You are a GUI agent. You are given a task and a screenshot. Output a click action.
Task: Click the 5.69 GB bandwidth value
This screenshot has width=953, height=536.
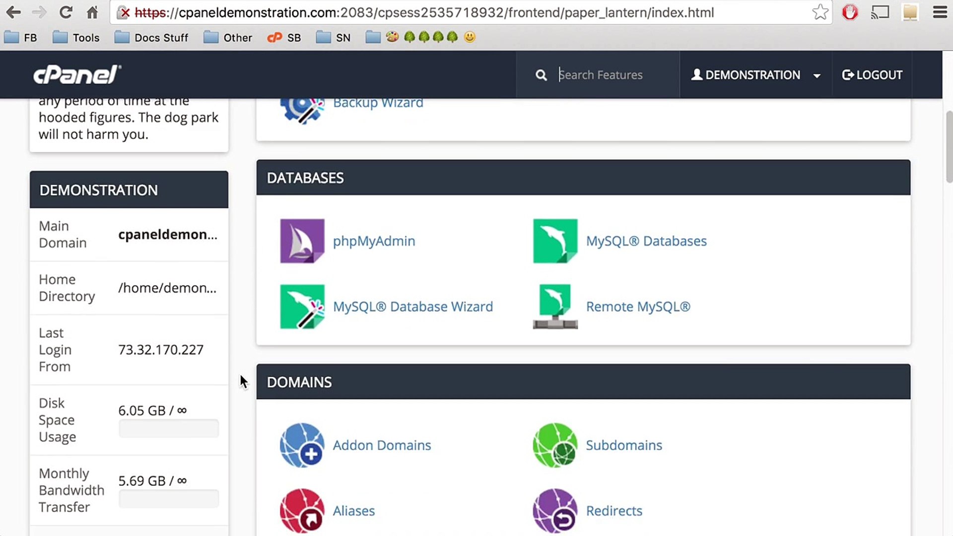click(152, 481)
